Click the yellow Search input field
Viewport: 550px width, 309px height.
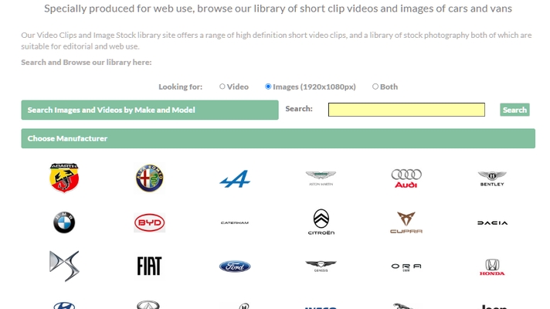pos(406,110)
